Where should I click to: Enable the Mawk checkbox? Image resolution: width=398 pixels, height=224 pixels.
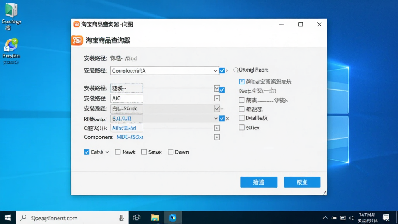point(118,152)
